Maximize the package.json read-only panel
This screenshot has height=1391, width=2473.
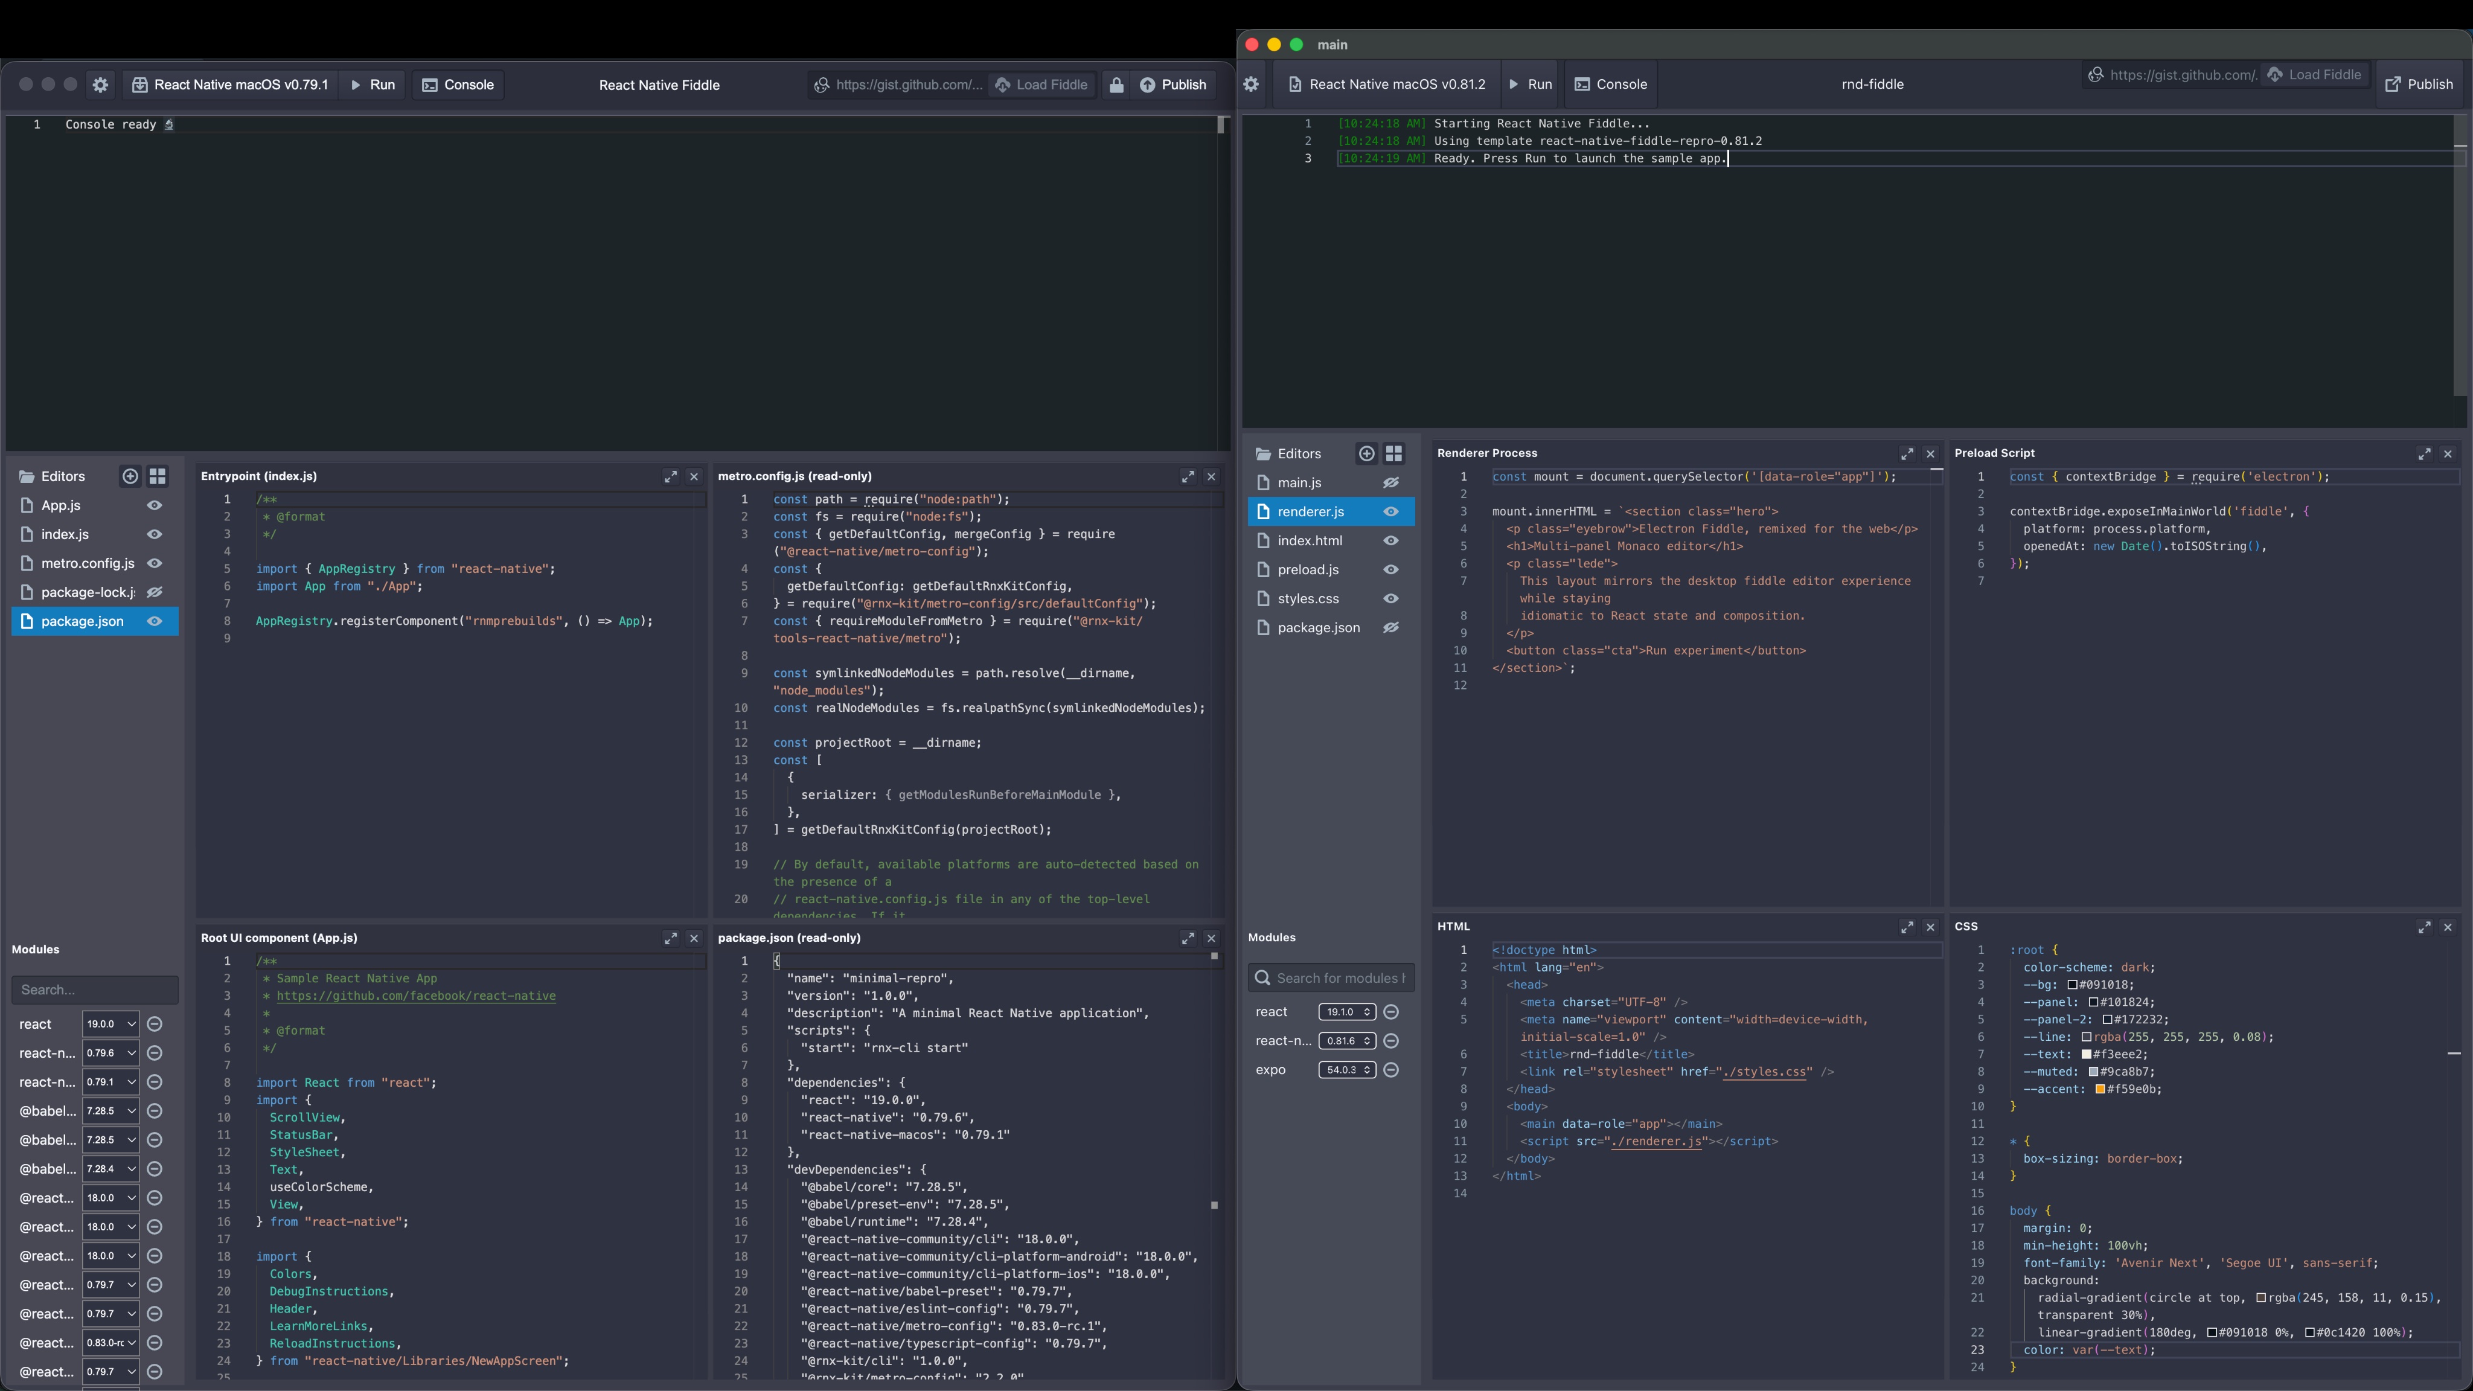tap(1188, 938)
